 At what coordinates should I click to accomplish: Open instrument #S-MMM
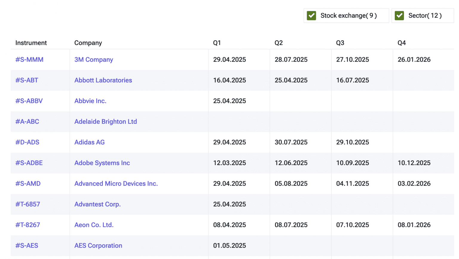click(29, 60)
